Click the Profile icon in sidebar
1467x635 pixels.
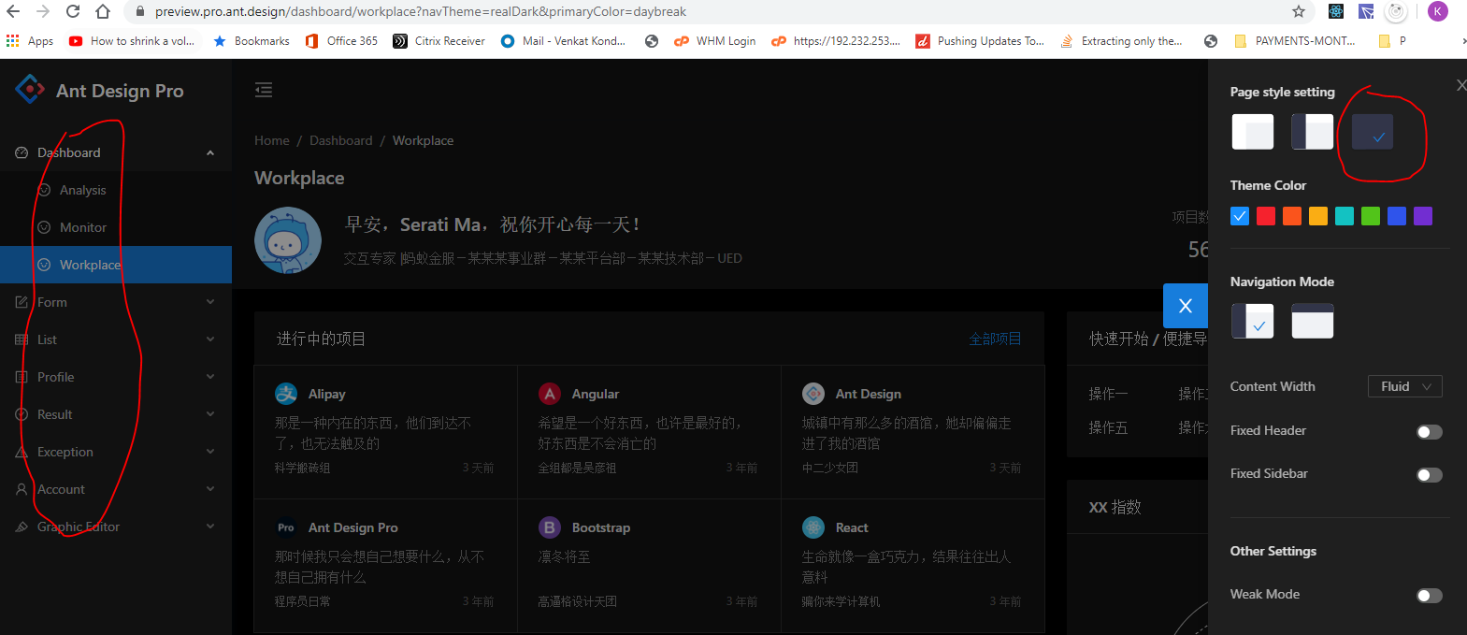click(x=22, y=377)
